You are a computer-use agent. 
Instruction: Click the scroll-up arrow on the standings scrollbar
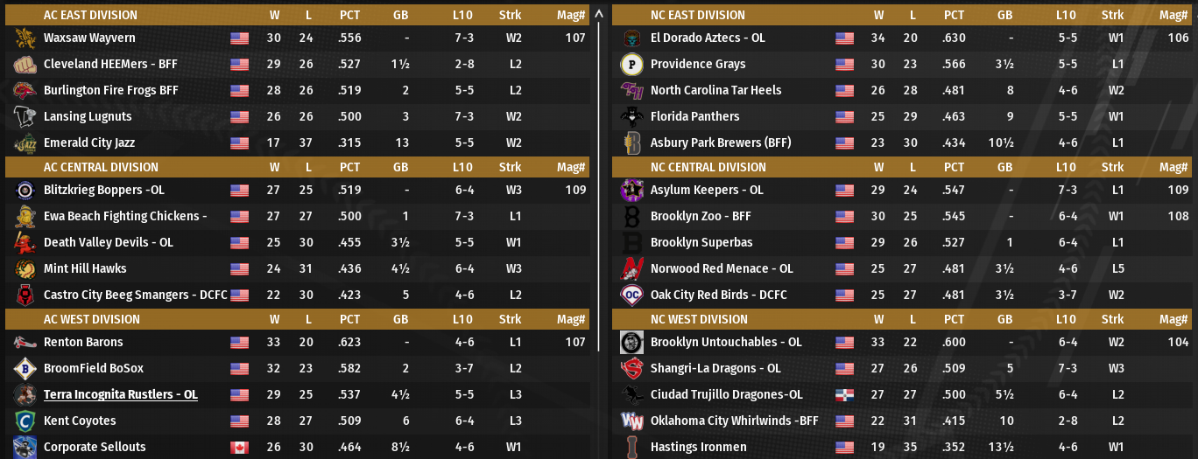[599, 13]
